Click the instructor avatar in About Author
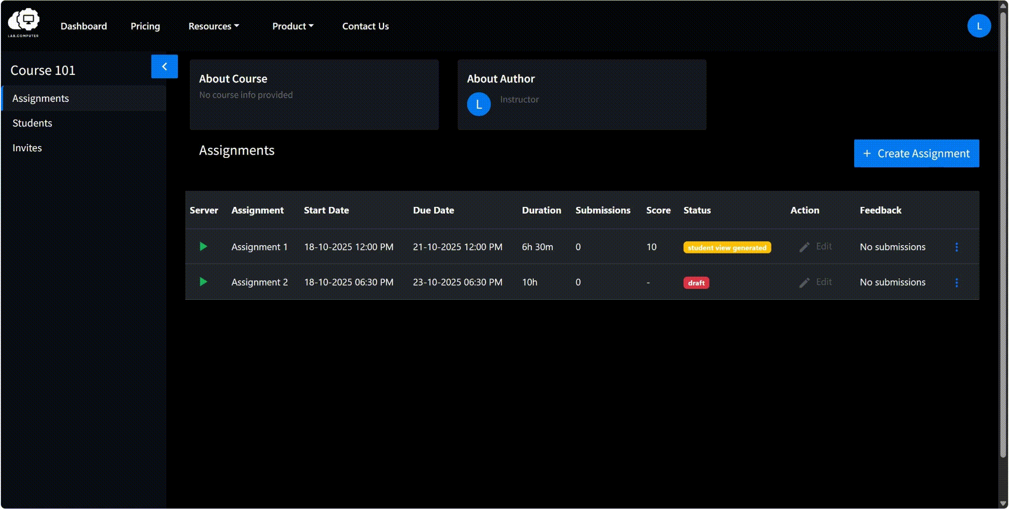The image size is (1009, 509). [479, 104]
